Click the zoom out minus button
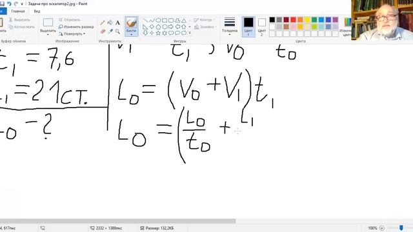 (382, 228)
